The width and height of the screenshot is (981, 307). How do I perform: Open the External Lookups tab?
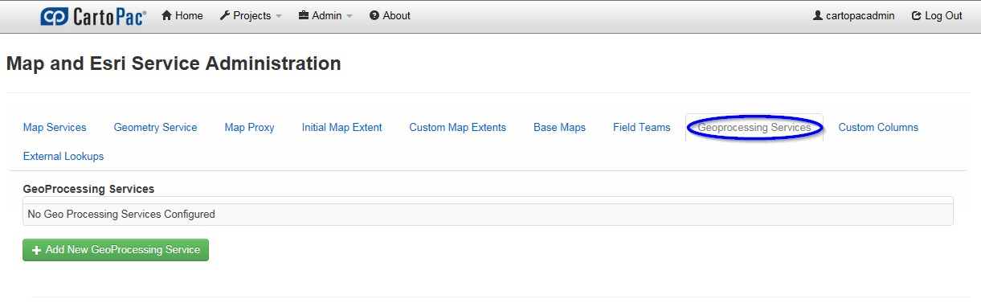click(63, 156)
